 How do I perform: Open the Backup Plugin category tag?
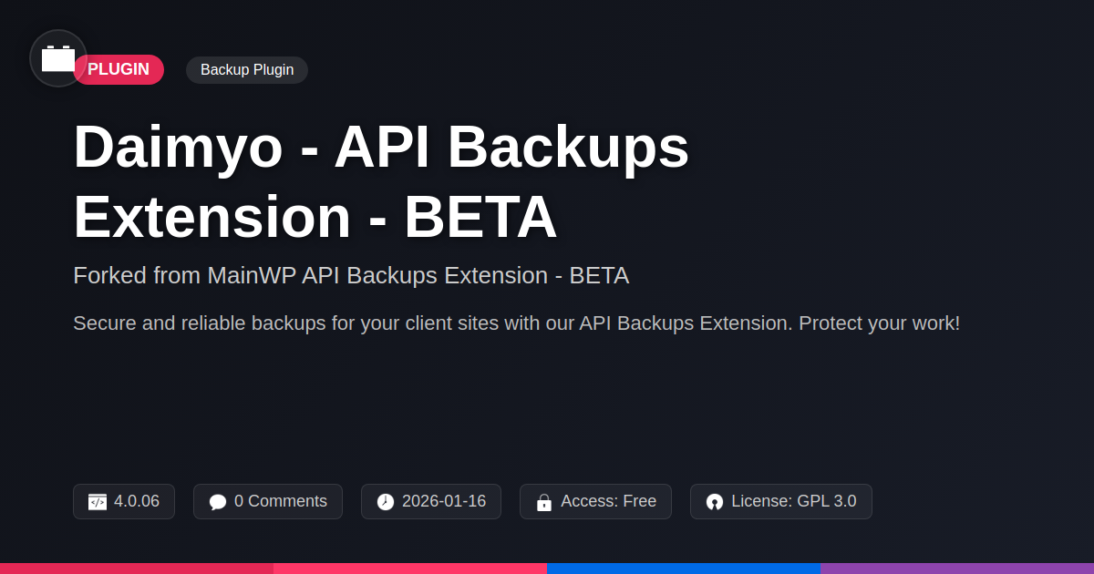247,70
